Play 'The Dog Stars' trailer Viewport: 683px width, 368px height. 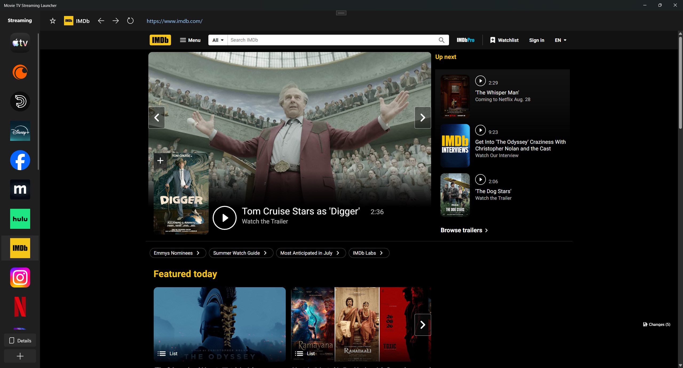(x=480, y=179)
